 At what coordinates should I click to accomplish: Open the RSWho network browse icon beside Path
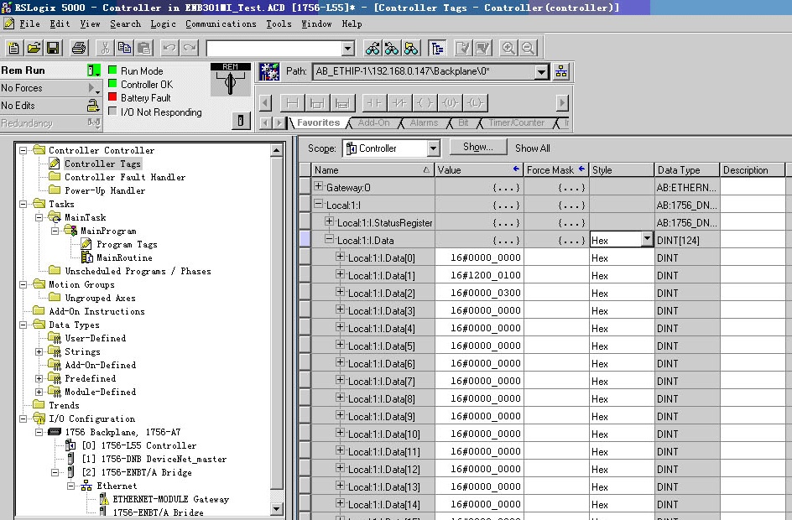(561, 71)
